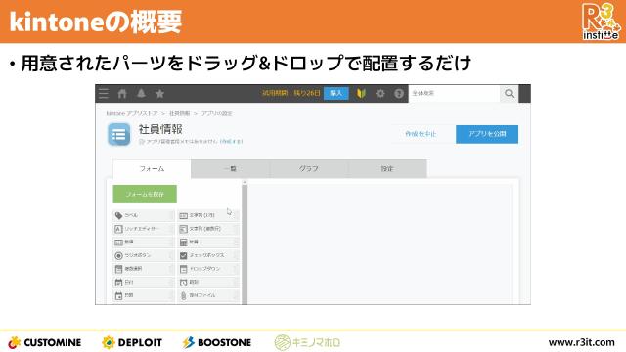Click the アプリを公開 publish button
This screenshot has height=352, width=626.
(487, 134)
